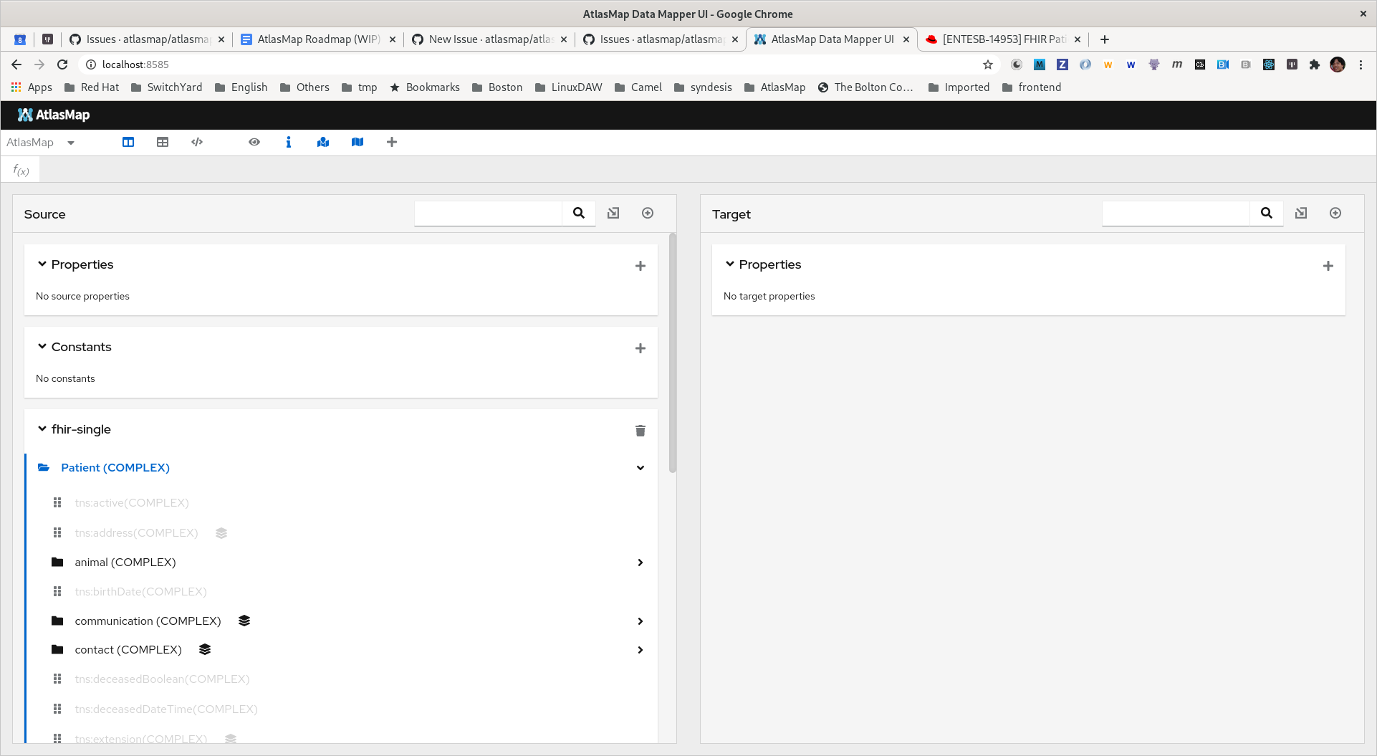This screenshot has width=1377, height=756.
Task: Search source fields magnifier icon
Action: pyautogui.click(x=579, y=213)
